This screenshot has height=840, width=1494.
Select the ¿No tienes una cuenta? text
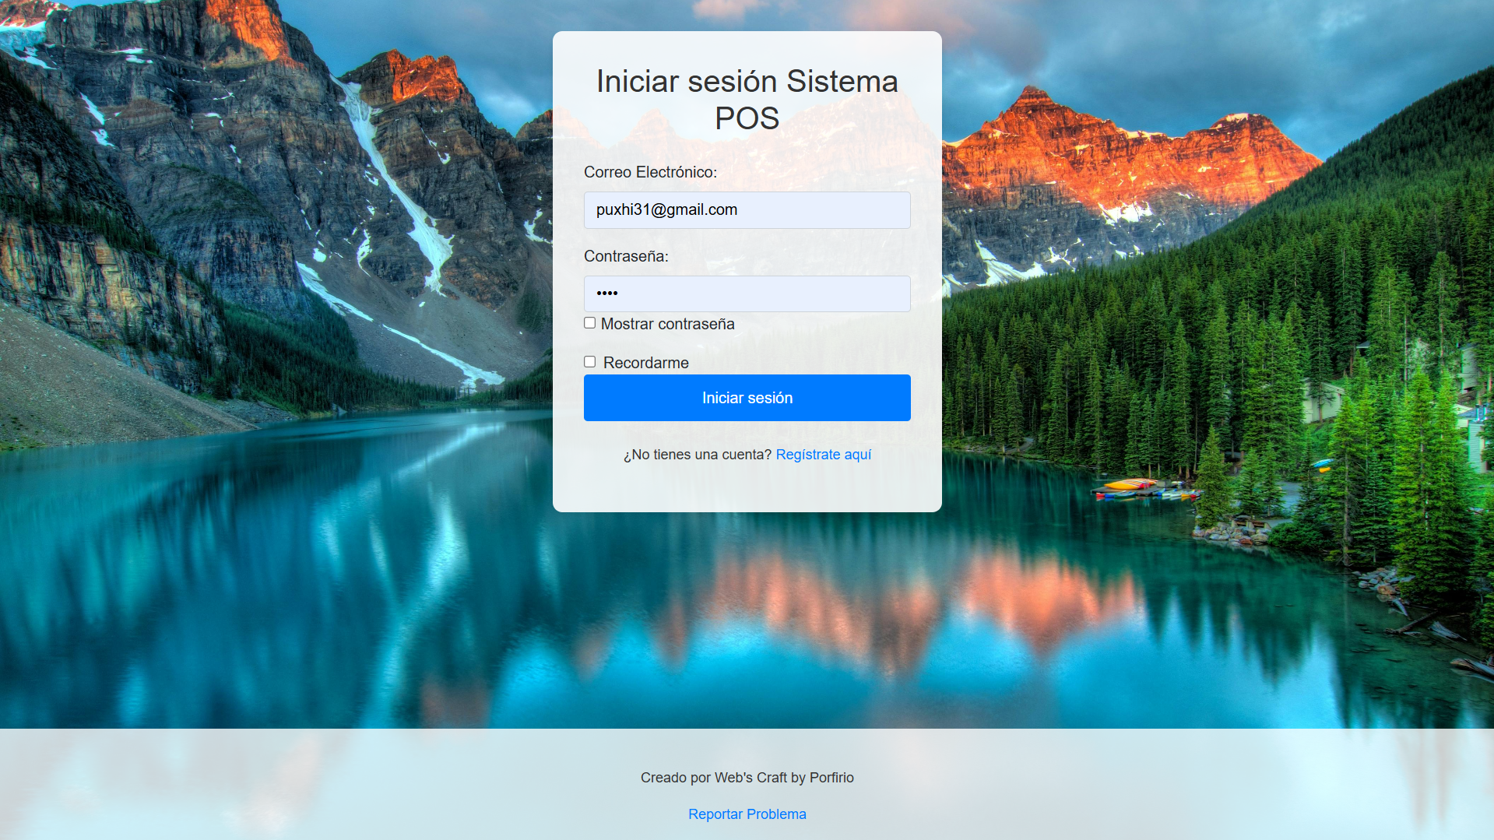click(697, 455)
